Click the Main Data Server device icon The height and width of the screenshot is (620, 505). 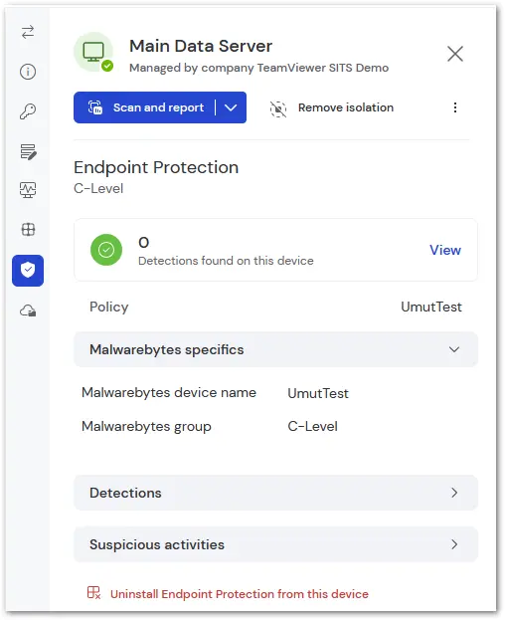tap(93, 52)
